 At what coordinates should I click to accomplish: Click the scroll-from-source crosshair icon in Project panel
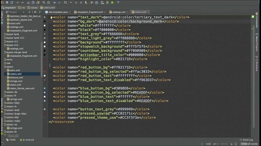click(x=29, y=12)
